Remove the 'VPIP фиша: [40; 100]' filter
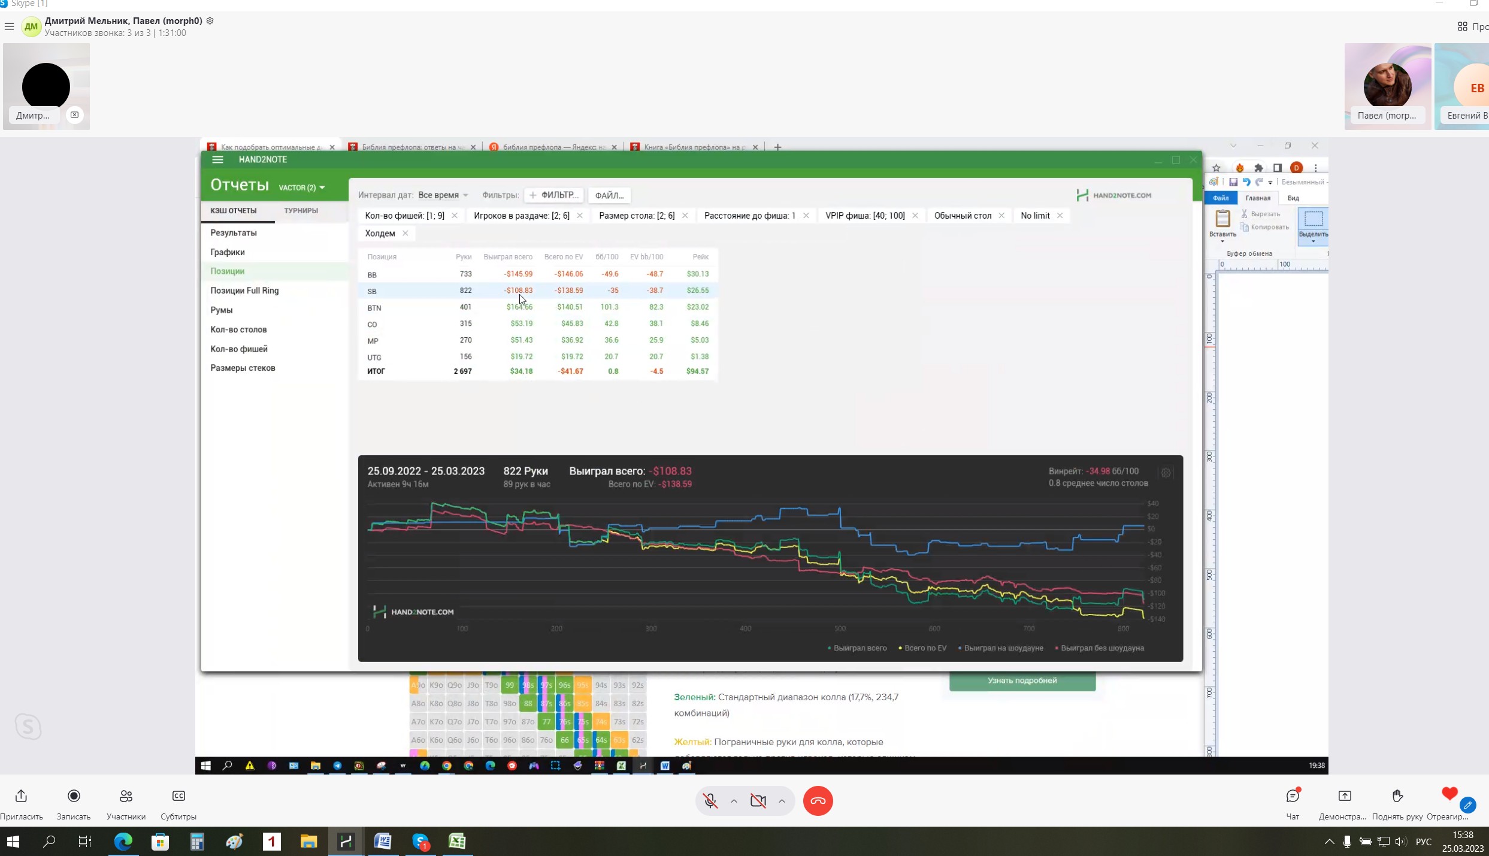This screenshot has height=856, width=1489. [915, 216]
